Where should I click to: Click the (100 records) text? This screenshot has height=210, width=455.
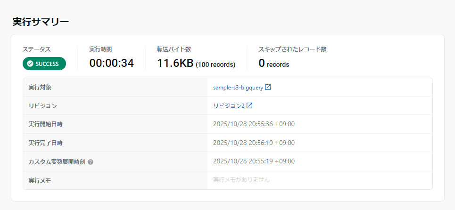215,65
